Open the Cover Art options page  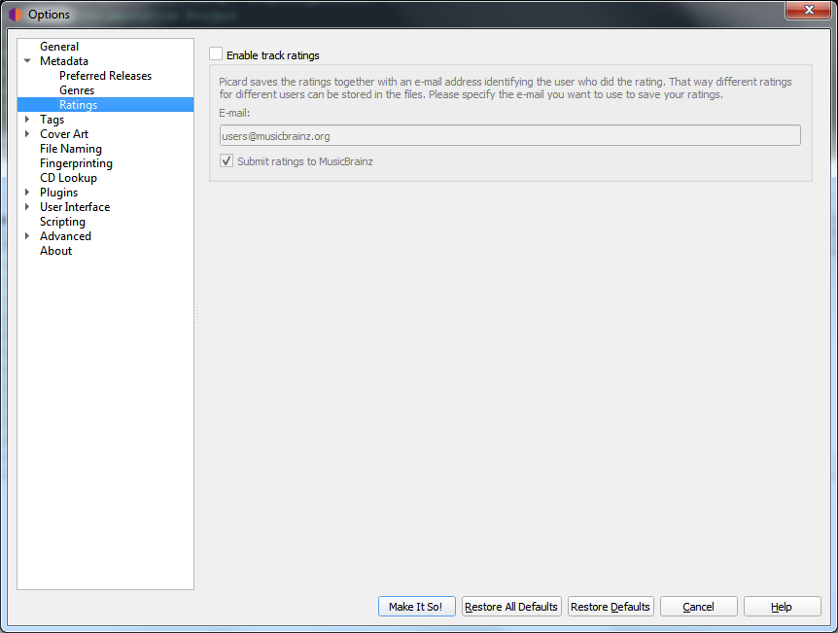click(64, 133)
